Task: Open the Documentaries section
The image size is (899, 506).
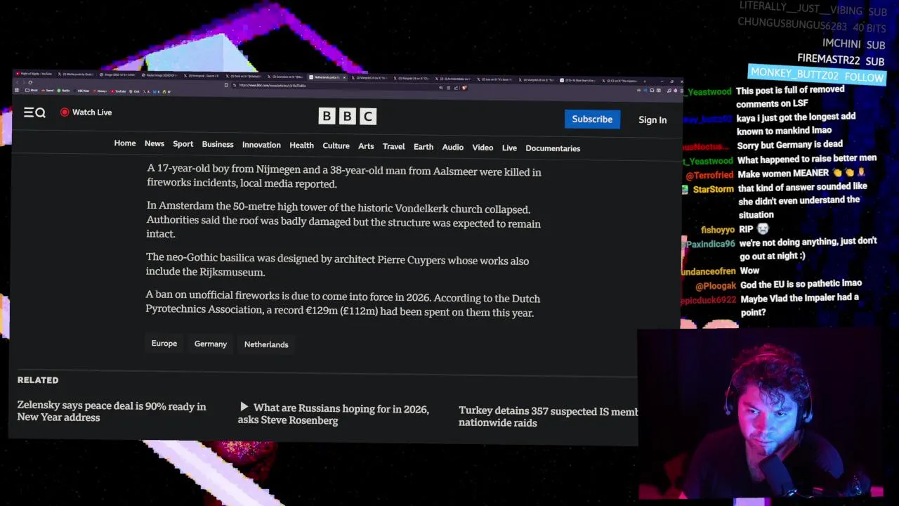Action: [553, 148]
